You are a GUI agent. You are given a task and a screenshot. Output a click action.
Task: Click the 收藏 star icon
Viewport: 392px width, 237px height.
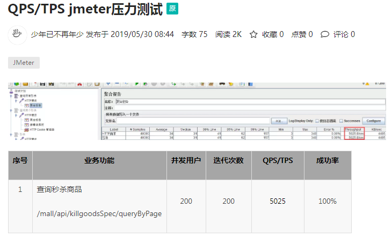[253, 34]
